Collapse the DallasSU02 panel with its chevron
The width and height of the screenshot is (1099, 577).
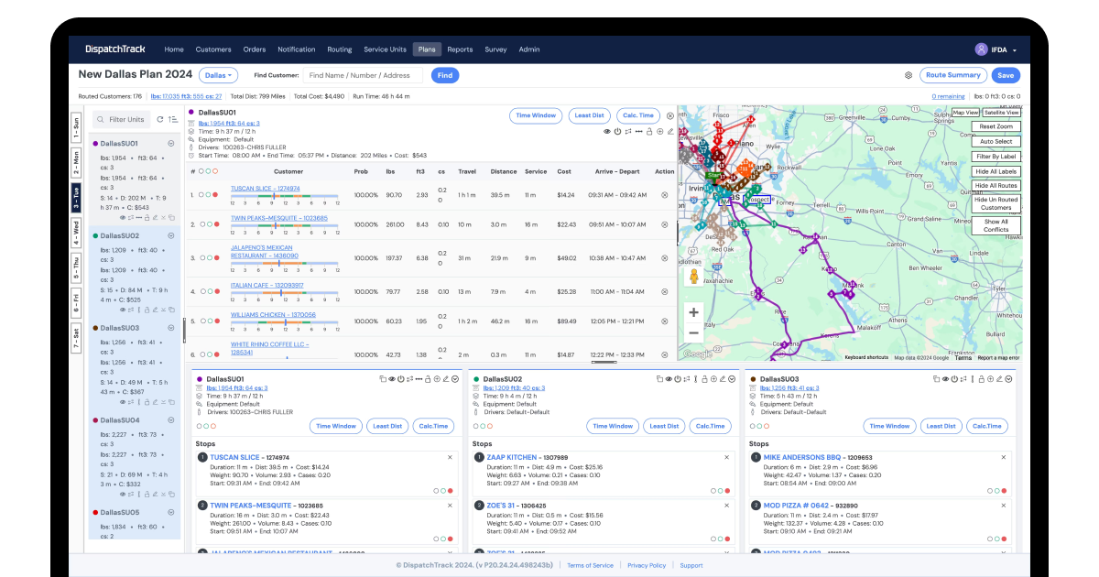coord(732,379)
